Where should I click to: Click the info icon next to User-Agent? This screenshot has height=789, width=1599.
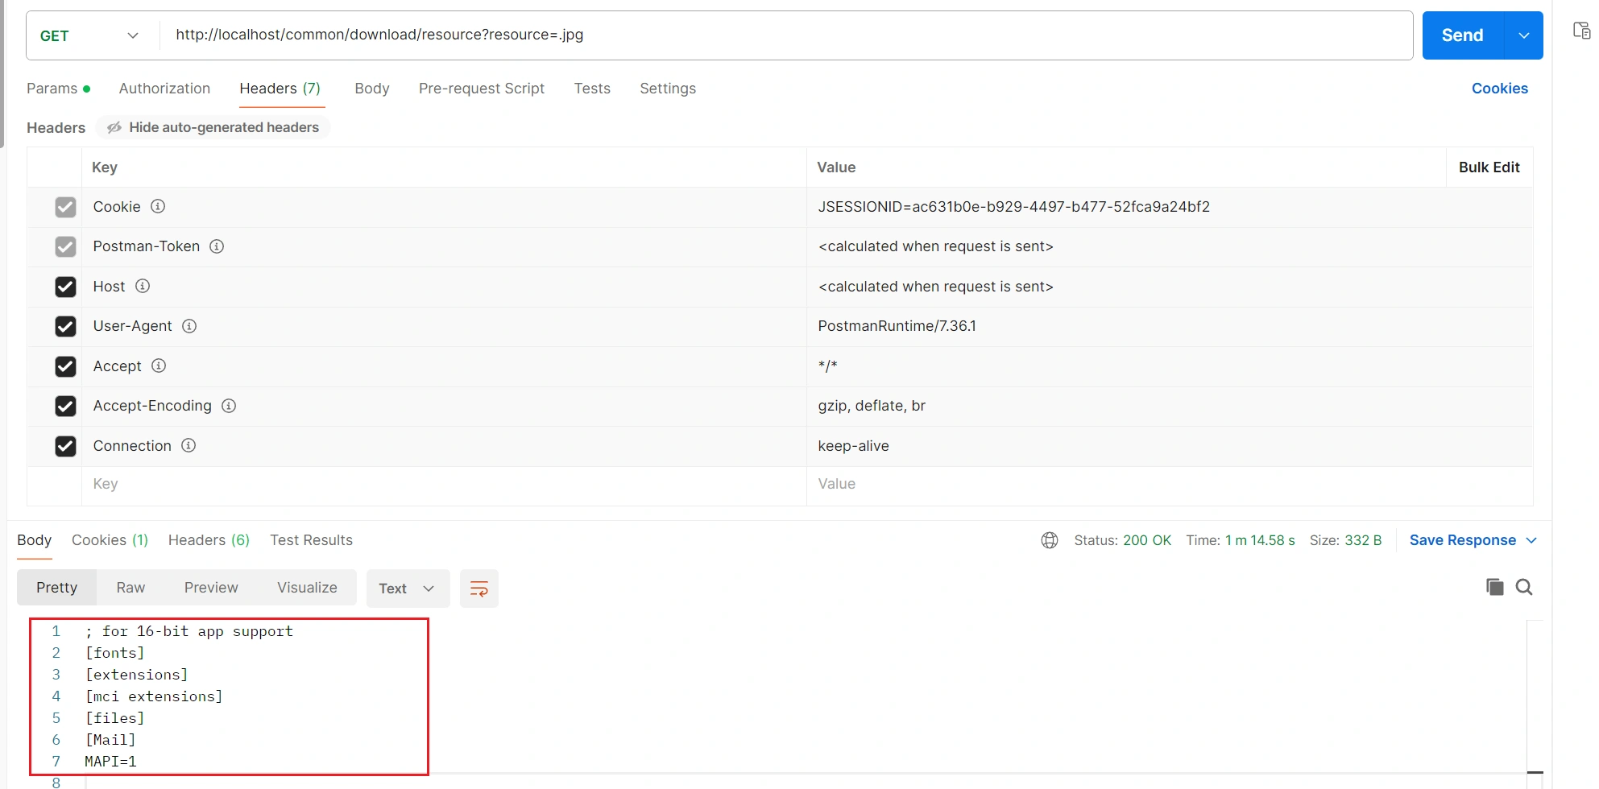(189, 326)
